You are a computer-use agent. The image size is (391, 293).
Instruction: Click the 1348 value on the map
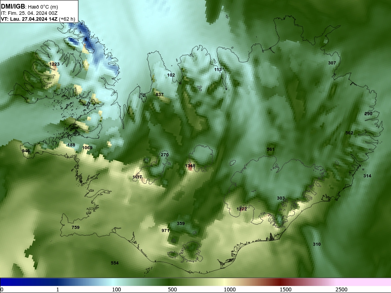tap(190, 166)
